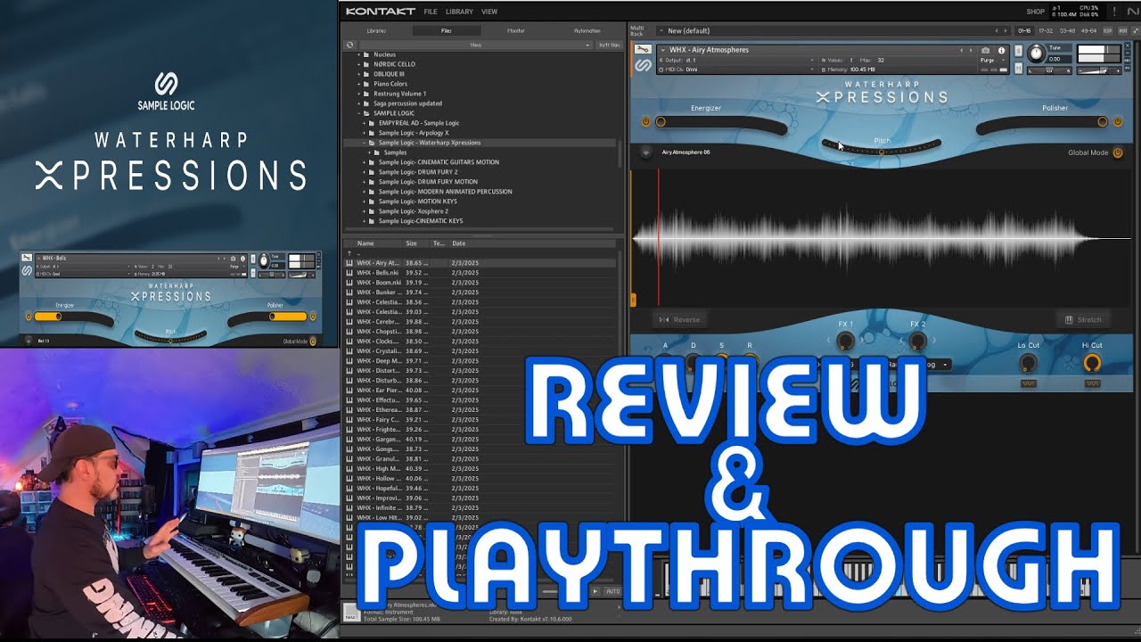Screen dimensions: 1141x642
Task: Open Kontakt's VIEW menu
Action: [x=489, y=12]
